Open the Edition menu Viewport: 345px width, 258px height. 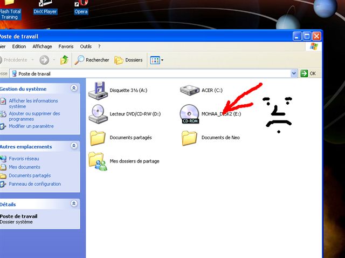19,46
